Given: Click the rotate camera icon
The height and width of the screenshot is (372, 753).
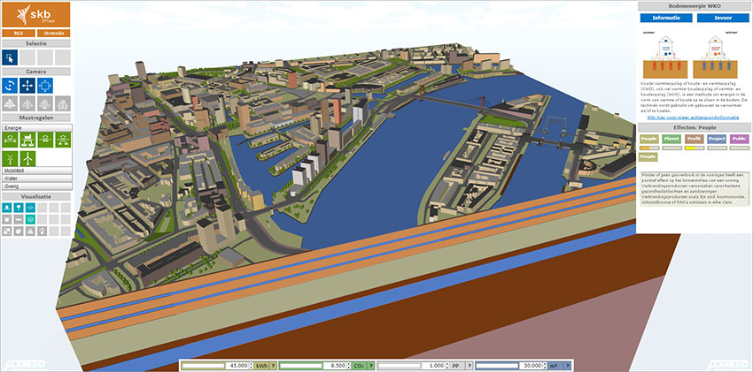Looking at the screenshot, I should (x=10, y=86).
